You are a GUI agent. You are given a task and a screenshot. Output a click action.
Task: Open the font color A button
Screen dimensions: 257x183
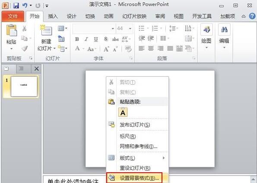(77, 49)
